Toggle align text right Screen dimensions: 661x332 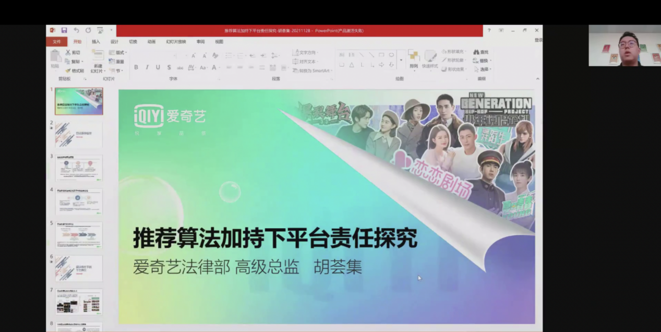point(250,67)
